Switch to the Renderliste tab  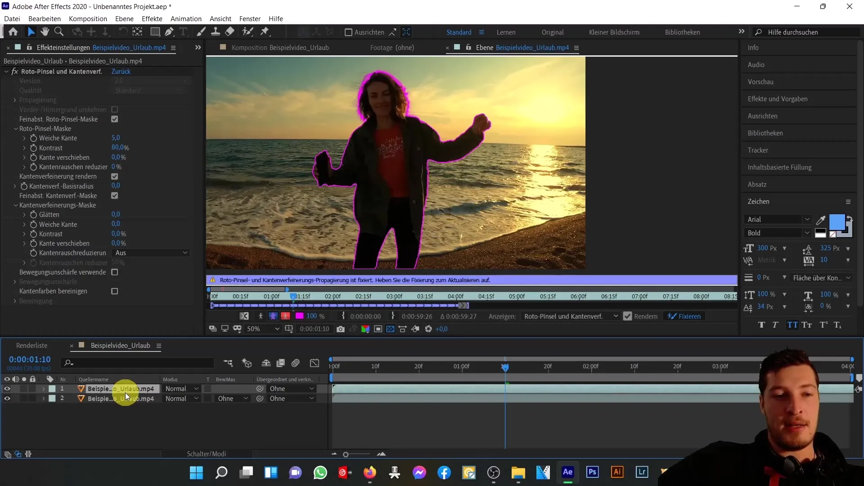[x=31, y=346]
